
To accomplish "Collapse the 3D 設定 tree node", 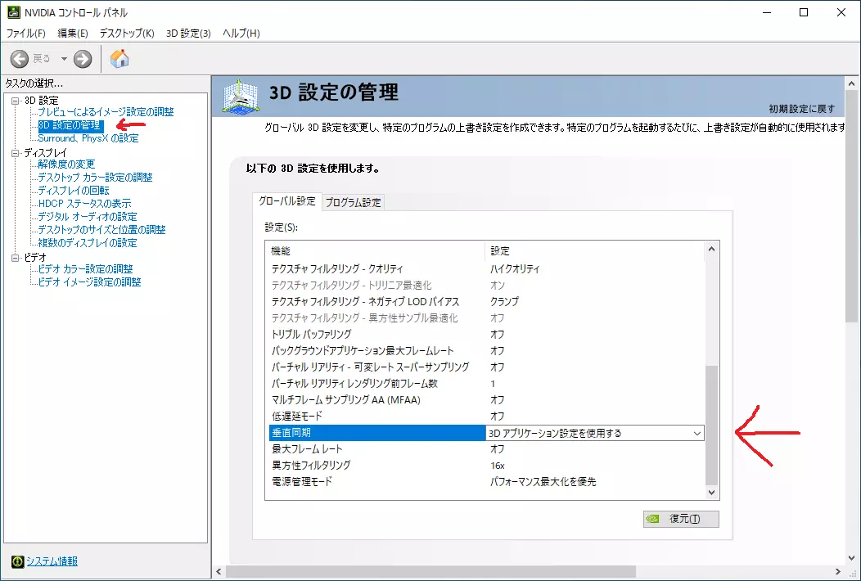I will pyautogui.click(x=16, y=101).
